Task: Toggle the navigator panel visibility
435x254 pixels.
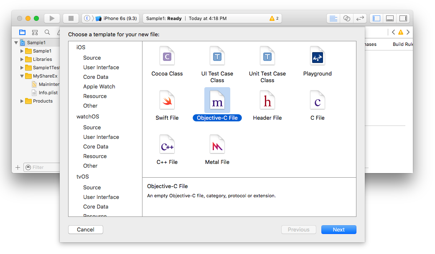Action: [376, 18]
